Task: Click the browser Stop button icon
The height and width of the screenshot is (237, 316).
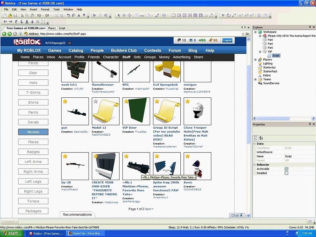Action: coord(15,34)
